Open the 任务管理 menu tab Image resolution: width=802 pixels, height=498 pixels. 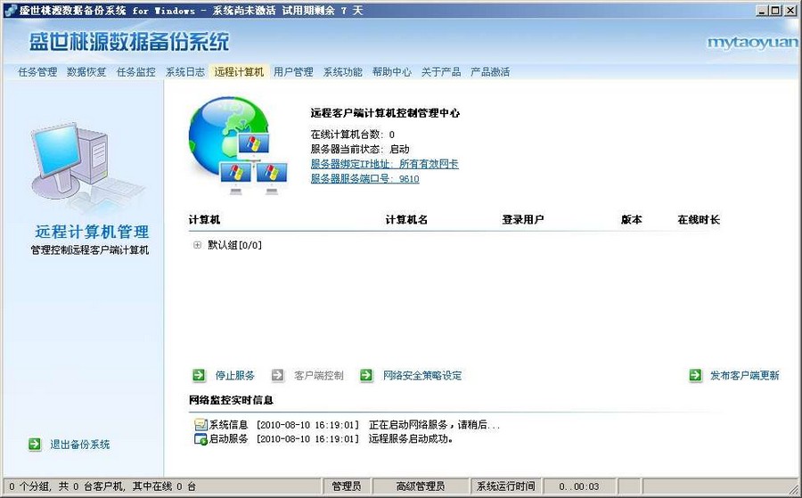click(x=37, y=71)
